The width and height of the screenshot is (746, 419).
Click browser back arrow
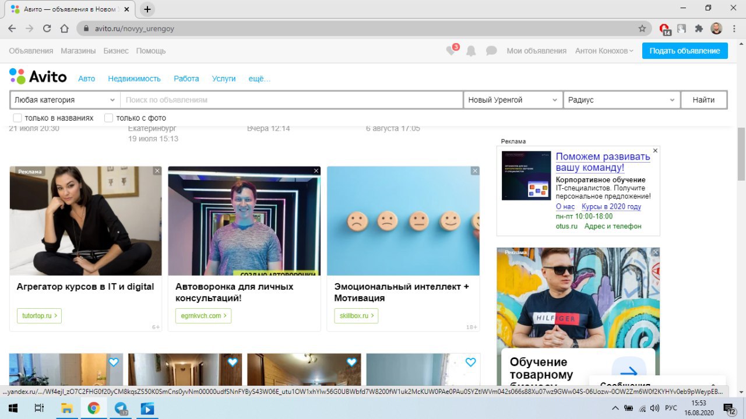pyautogui.click(x=12, y=28)
